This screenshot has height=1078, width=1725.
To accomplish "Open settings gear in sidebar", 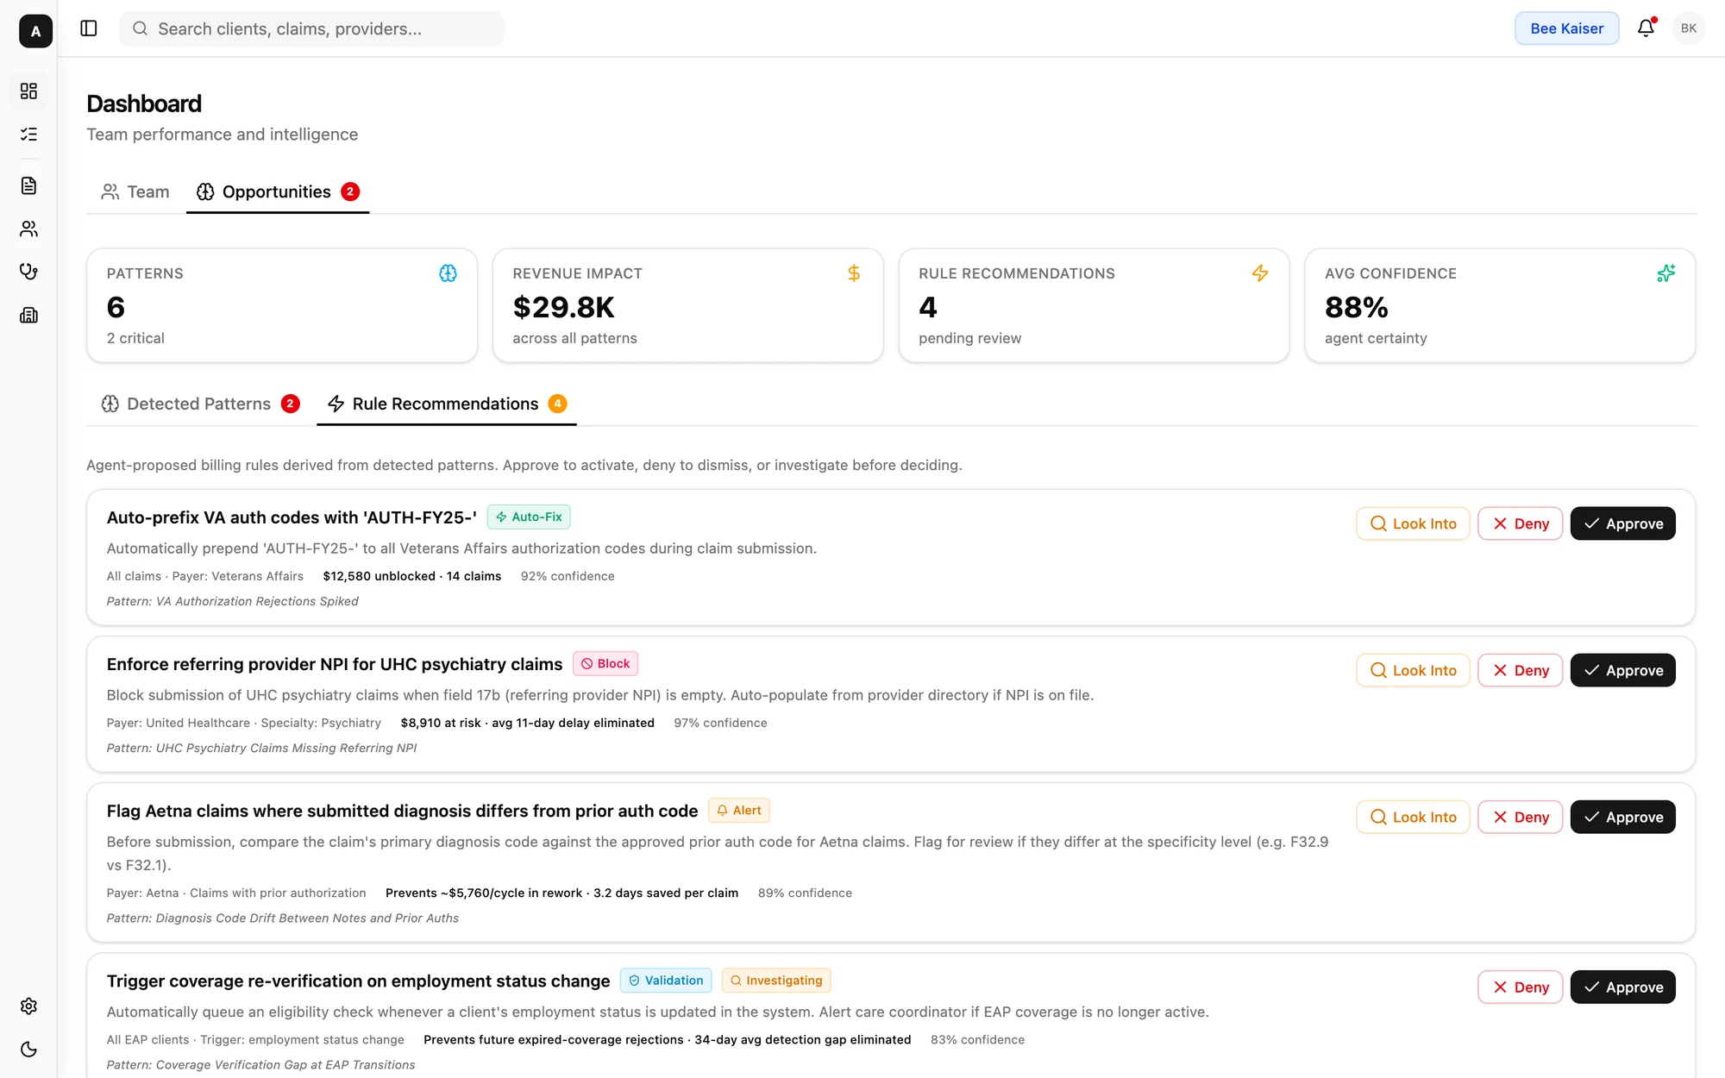I will [x=28, y=1006].
